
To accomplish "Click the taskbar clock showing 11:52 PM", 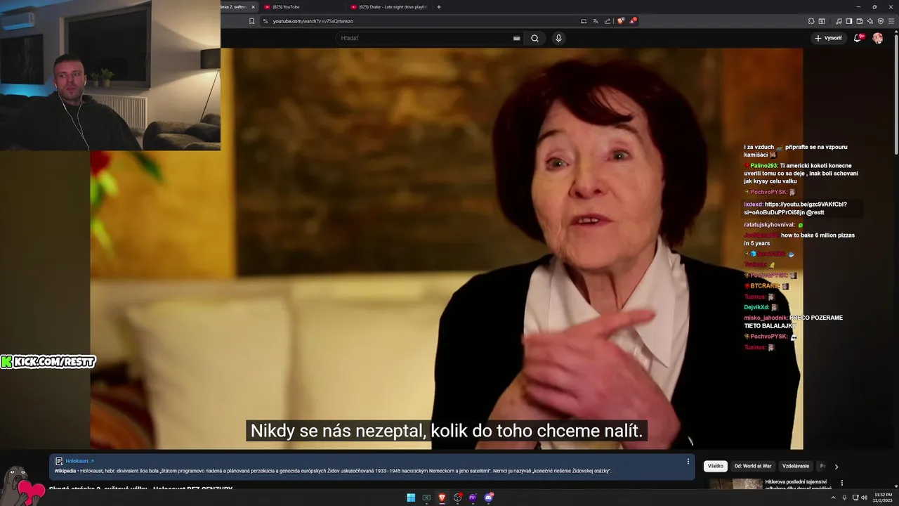I will 883,498.
